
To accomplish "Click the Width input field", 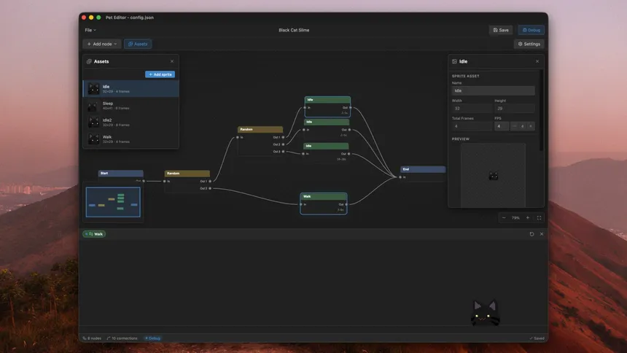I will coord(472,109).
